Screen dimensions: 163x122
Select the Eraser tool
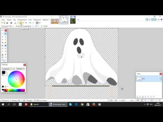click(x=5, y=48)
